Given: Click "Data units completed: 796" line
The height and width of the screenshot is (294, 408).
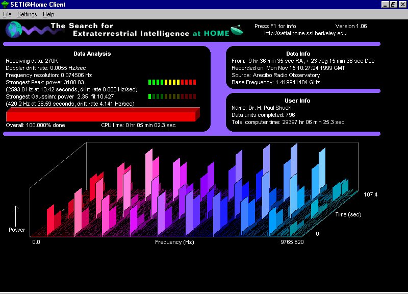Looking at the screenshot, I should point(263,115).
